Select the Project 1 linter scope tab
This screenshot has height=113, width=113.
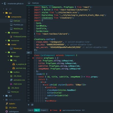click(x=44, y=110)
